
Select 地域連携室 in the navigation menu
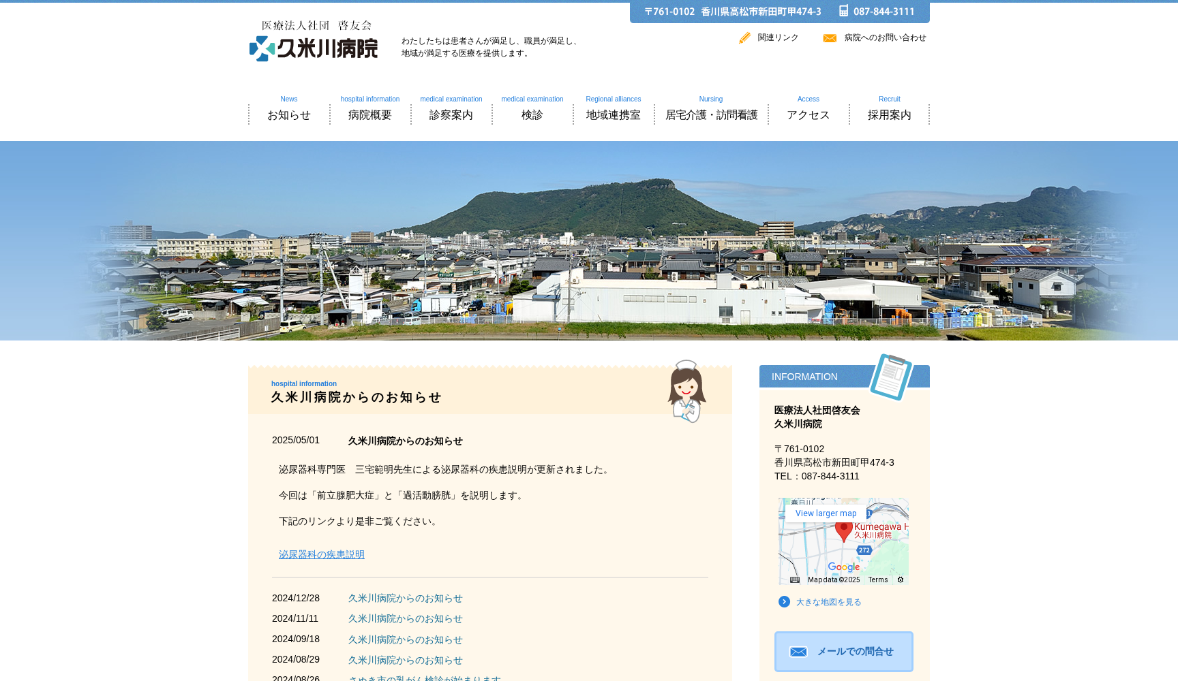point(613,114)
